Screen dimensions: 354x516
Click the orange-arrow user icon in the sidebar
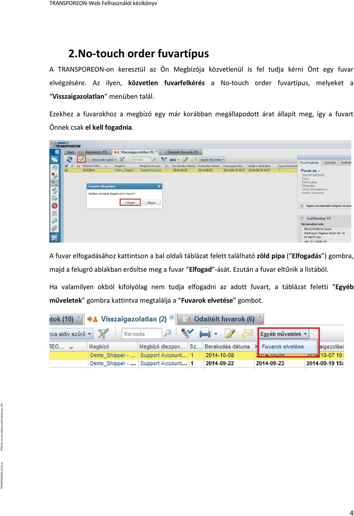tap(54, 183)
